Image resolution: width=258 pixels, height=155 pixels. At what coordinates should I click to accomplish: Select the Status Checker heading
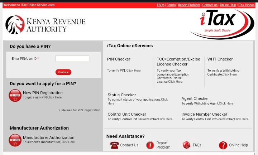tap(122, 95)
